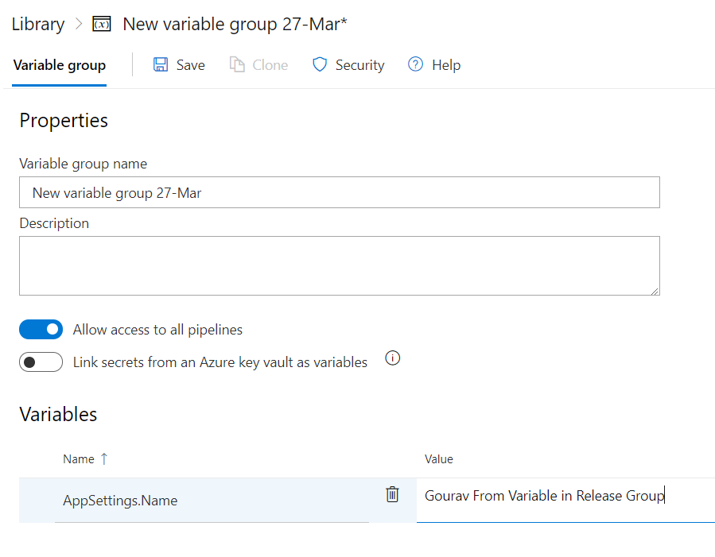Click the Security button label
The image size is (715, 557).
click(359, 65)
